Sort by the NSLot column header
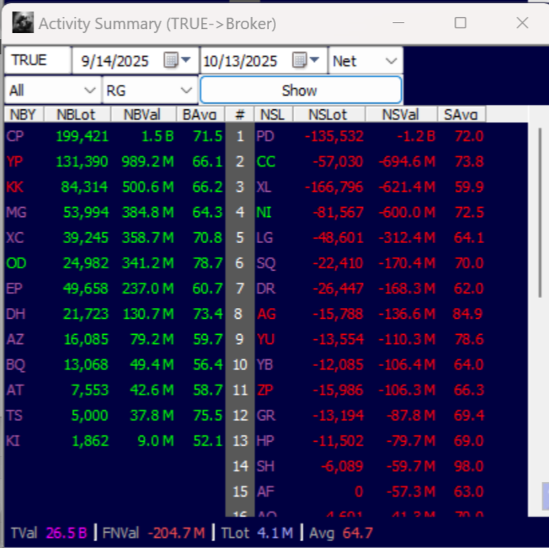The width and height of the screenshot is (549, 548). click(x=329, y=115)
